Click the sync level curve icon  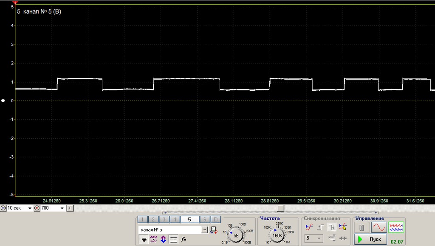309,227
